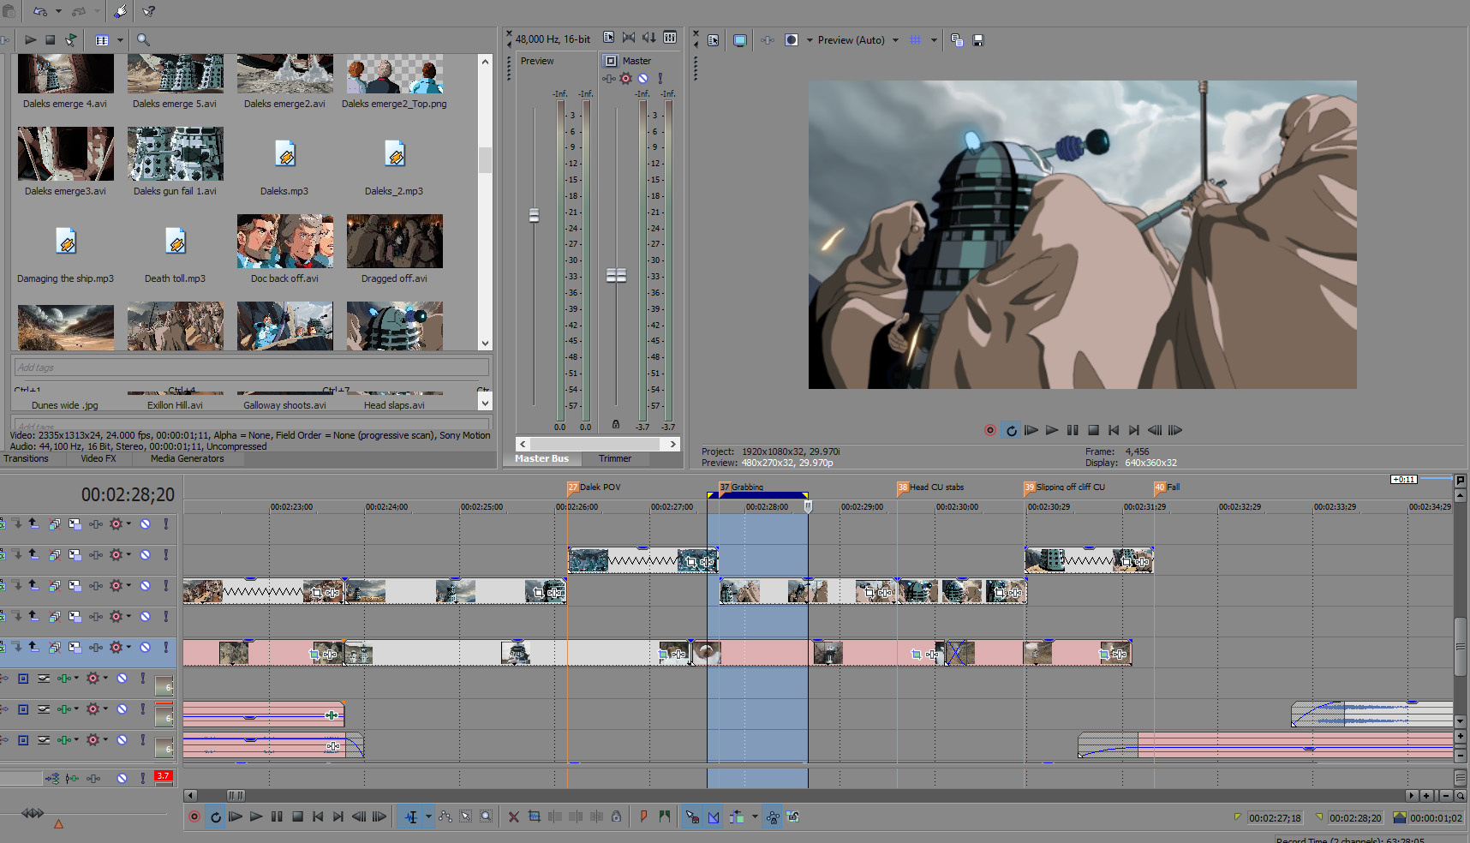Image resolution: width=1470 pixels, height=843 pixels.
Task: Click the Undo icon in the top toolbar
Action: (39, 11)
